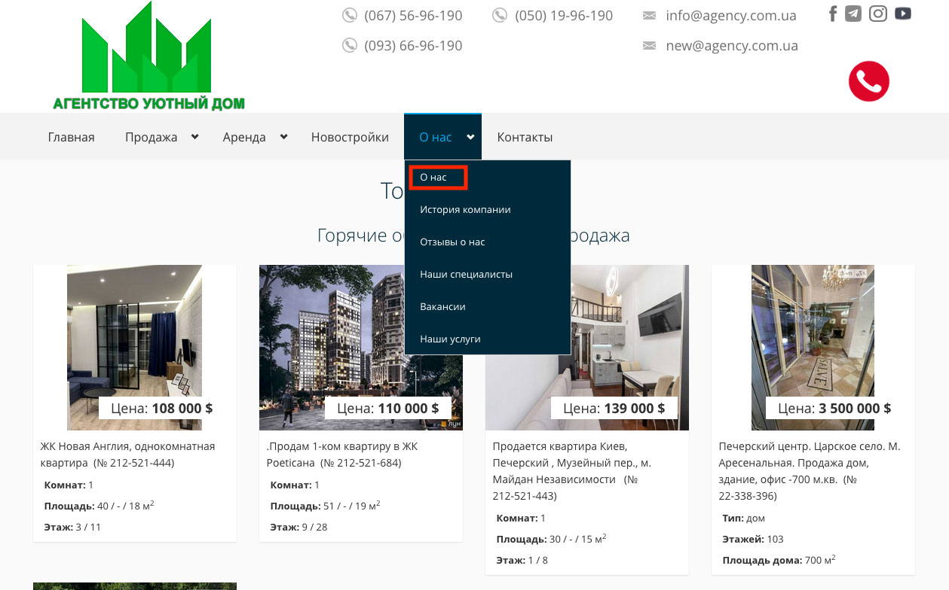This screenshot has width=949, height=590.
Task: Go to the Контакты page
Action: tap(525, 137)
